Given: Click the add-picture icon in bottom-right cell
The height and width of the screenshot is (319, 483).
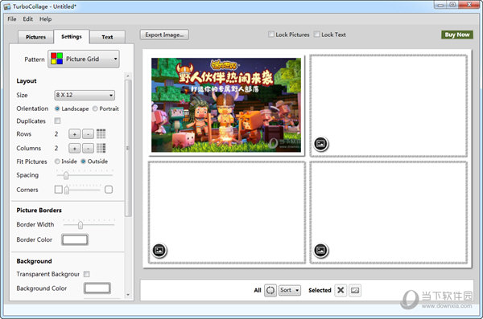Looking at the screenshot, I should (x=320, y=250).
